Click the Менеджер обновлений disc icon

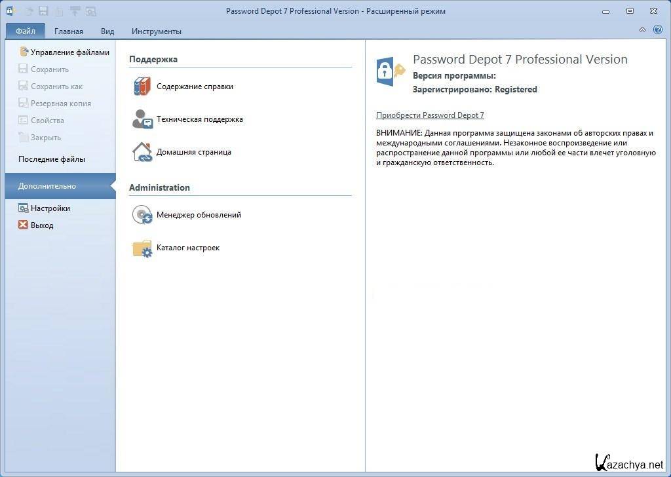(142, 215)
